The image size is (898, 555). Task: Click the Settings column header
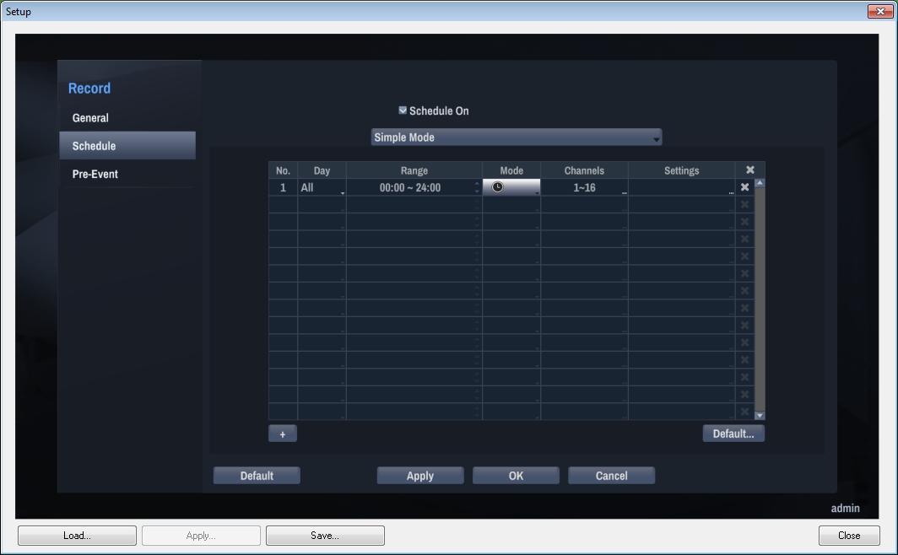(682, 170)
